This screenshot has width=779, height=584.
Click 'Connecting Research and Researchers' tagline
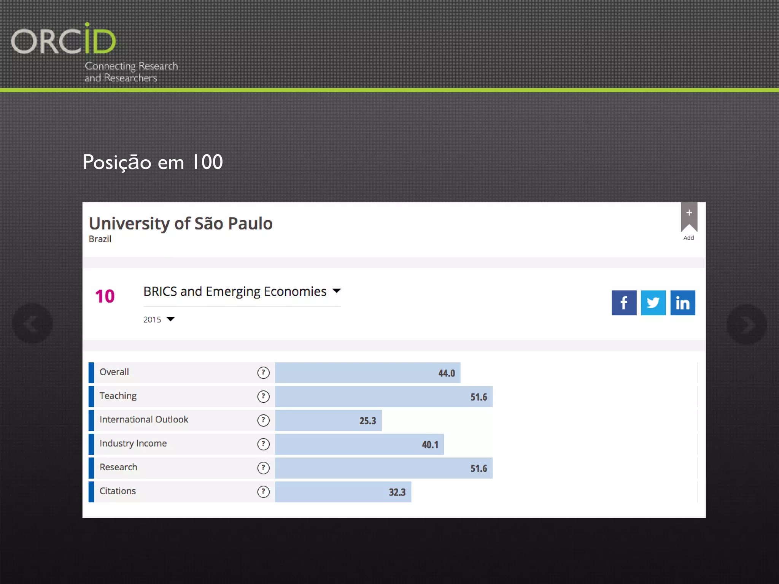click(131, 71)
